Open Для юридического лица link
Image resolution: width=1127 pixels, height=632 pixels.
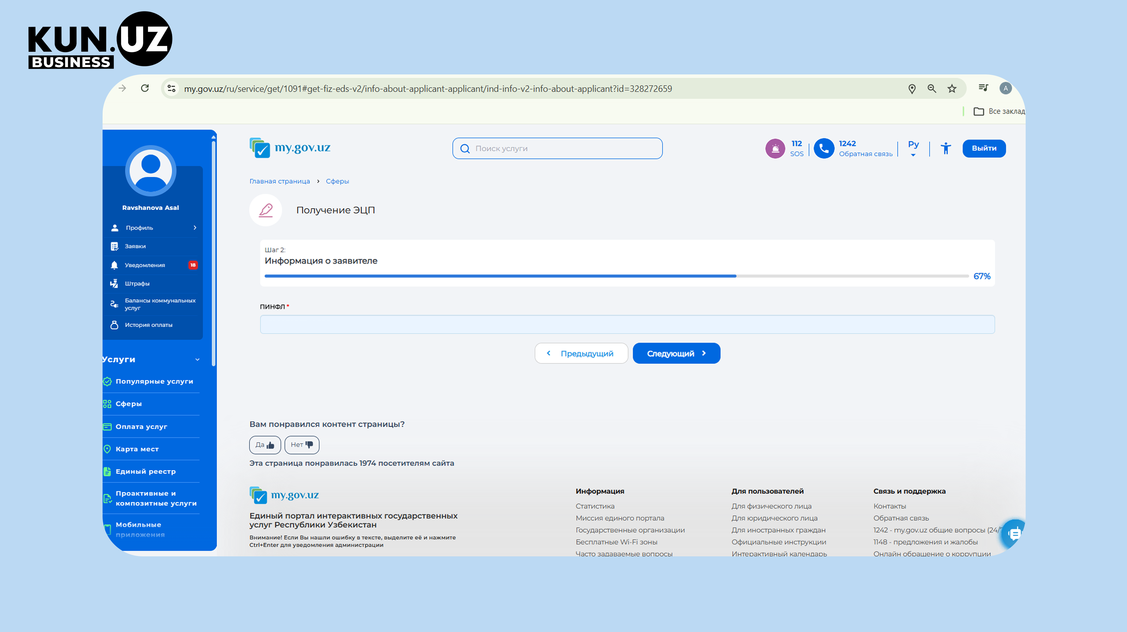click(x=774, y=518)
